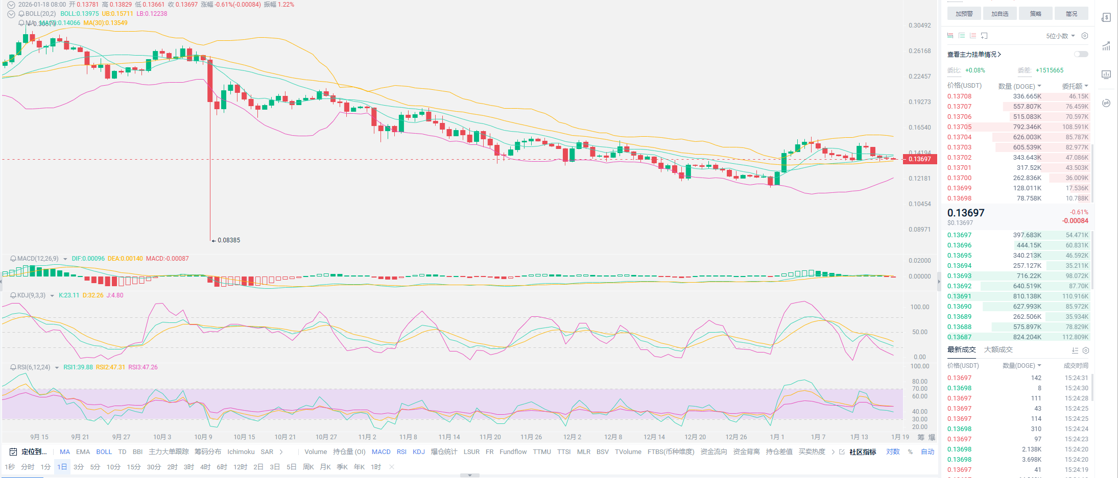Open the MACD(12,26,9) indicator dropdown arrow
The height and width of the screenshot is (478, 1118).
(x=65, y=259)
